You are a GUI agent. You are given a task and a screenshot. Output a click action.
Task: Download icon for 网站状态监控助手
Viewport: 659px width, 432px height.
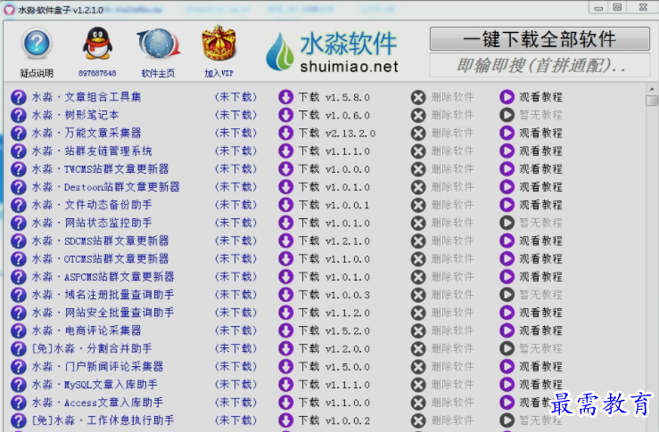pyautogui.click(x=285, y=223)
